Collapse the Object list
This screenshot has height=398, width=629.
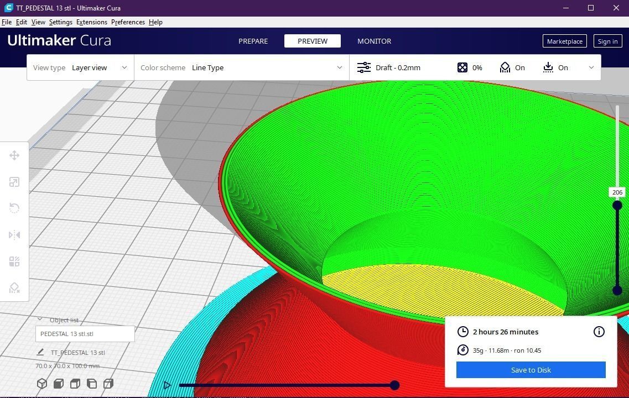40,320
